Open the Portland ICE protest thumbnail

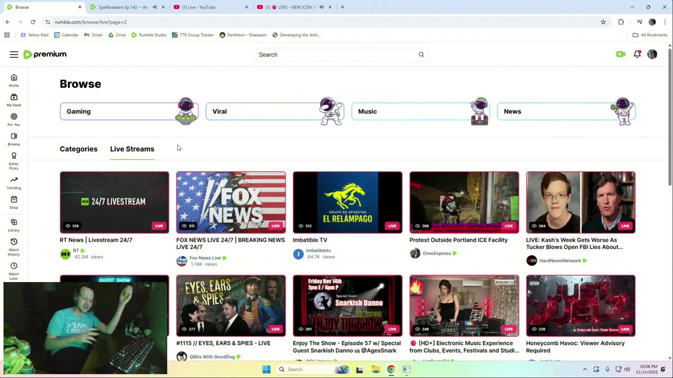pos(464,202)
